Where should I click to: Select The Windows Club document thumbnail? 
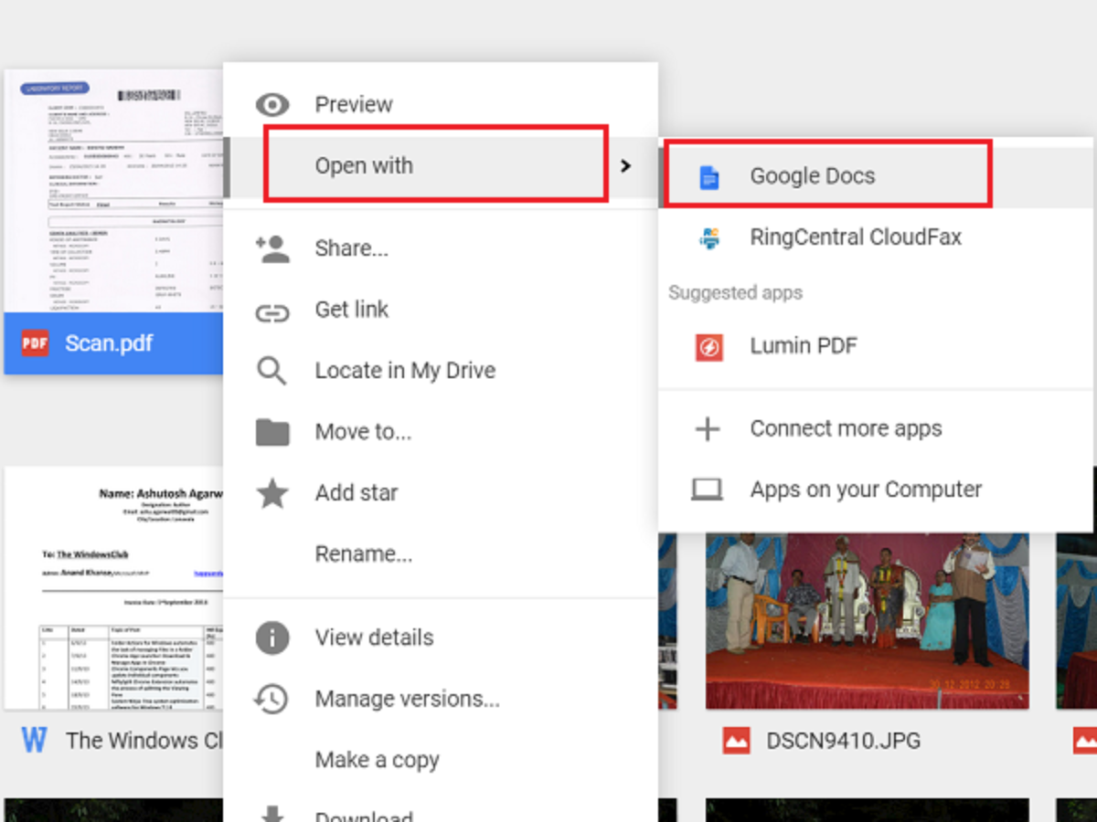(x=114, y=588)
